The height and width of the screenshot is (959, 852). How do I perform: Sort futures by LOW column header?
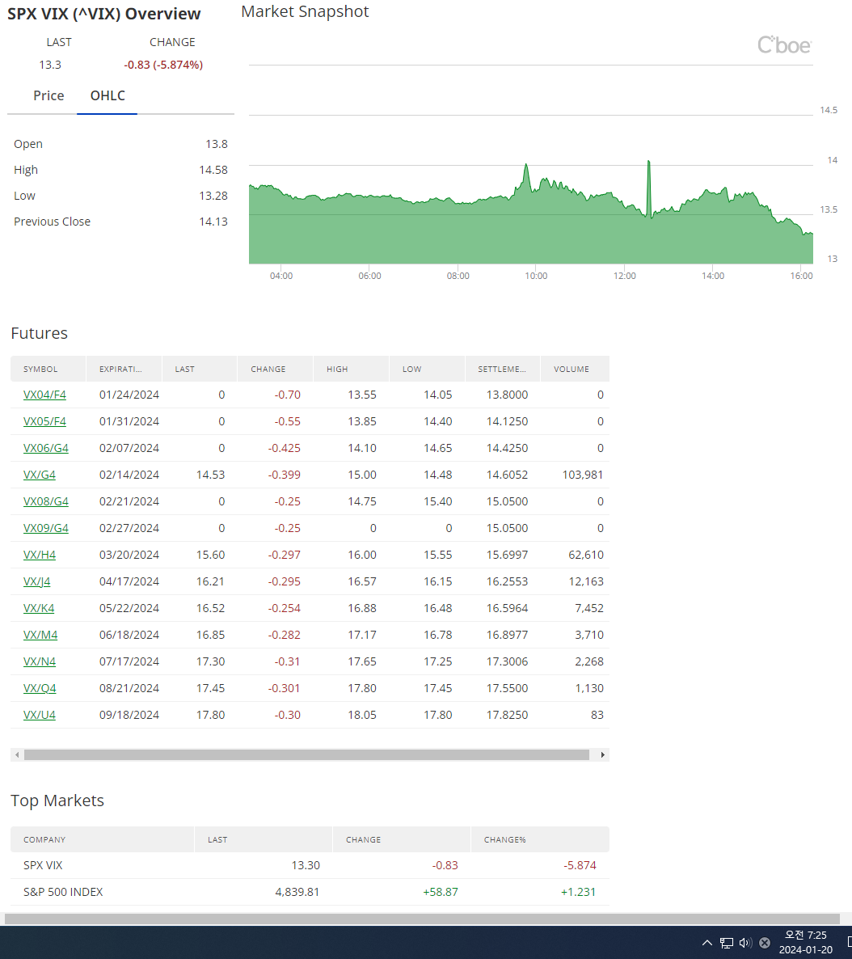click(x=428, y=370)
